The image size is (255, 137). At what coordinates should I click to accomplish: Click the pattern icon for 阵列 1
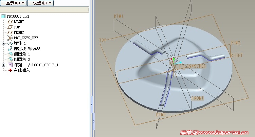tap(10, 65)
